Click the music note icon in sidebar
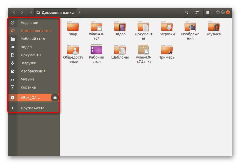Viewport: 240px width, 164px height. (13, 79)
